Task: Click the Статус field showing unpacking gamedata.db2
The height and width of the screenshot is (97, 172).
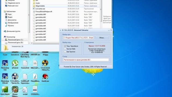Action: pos(86,60)
